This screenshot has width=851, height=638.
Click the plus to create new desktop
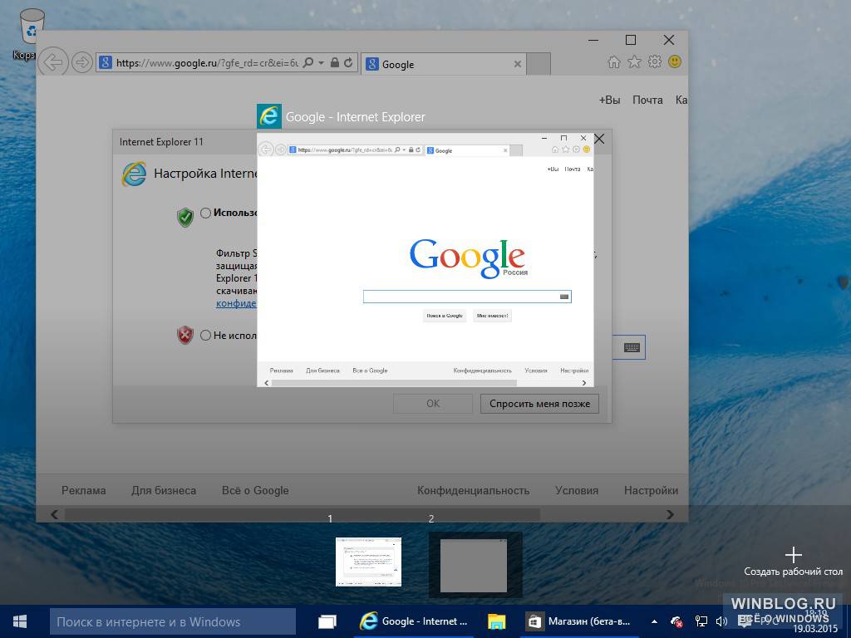click(793, 554)
